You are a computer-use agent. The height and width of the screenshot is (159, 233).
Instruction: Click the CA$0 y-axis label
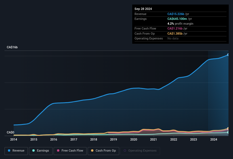click(11, 132)
